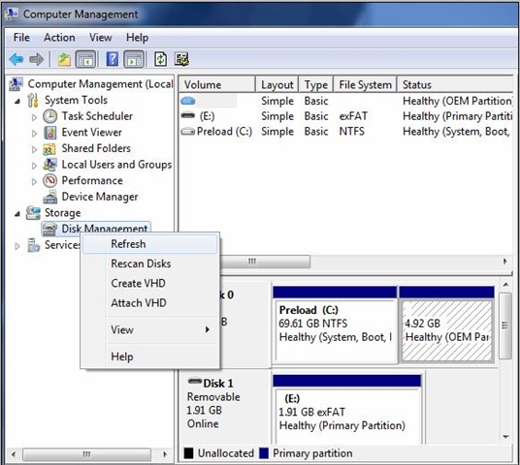Viewport: 520px width, 465px height.
Task: Click disk view scroll down arrow
Action: coord(505,437)
